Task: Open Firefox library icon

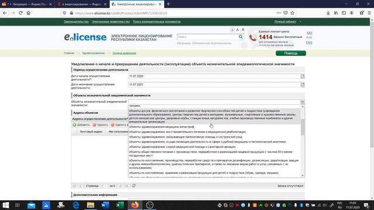Action: 336,13
